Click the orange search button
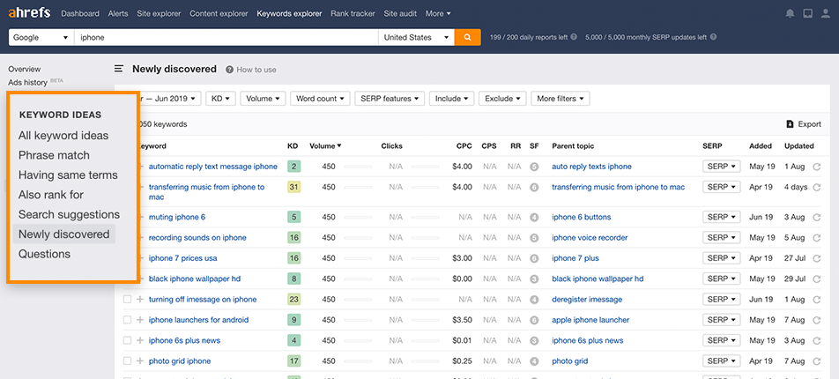The image size is (839, 379). [467, 38]
